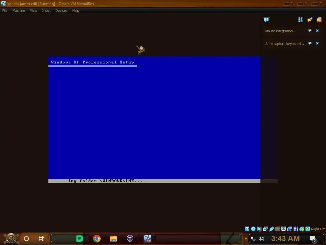Viewport: 326px width, 245px height.
Task: Click inside the Windows XP Setup screen
Action: tap(154, 120)
